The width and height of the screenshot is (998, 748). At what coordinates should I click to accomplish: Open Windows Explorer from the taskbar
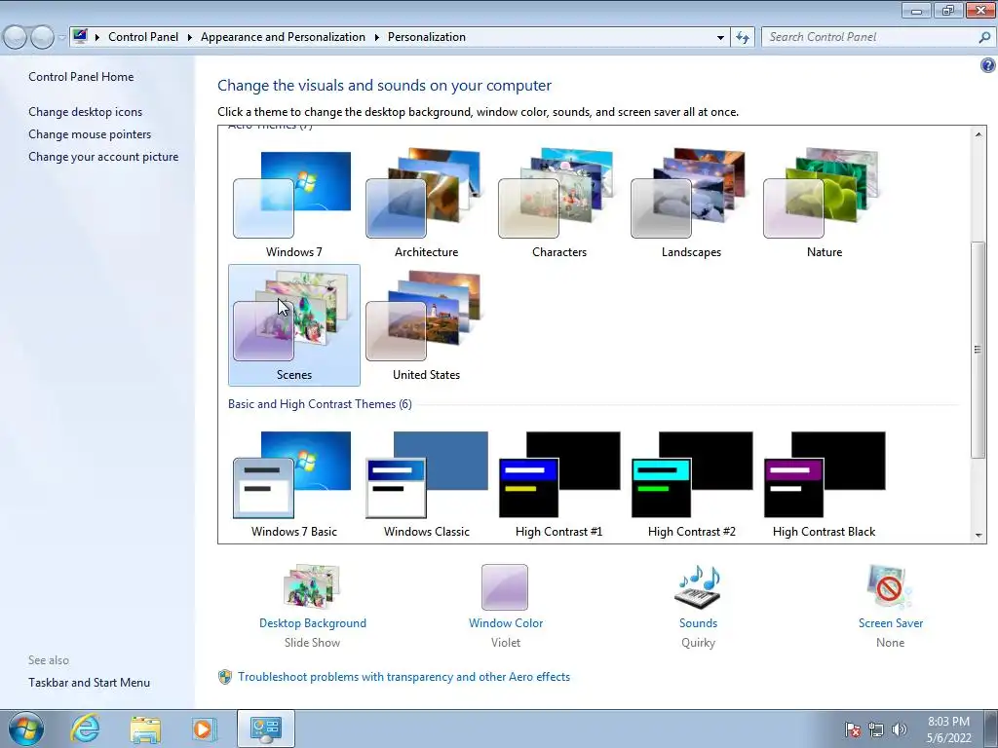pyautogui.click(x=146, y=729)
